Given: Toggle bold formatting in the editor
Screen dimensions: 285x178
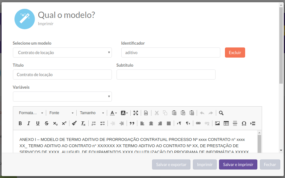Looking at the screenshot, I should coord(20,123).
